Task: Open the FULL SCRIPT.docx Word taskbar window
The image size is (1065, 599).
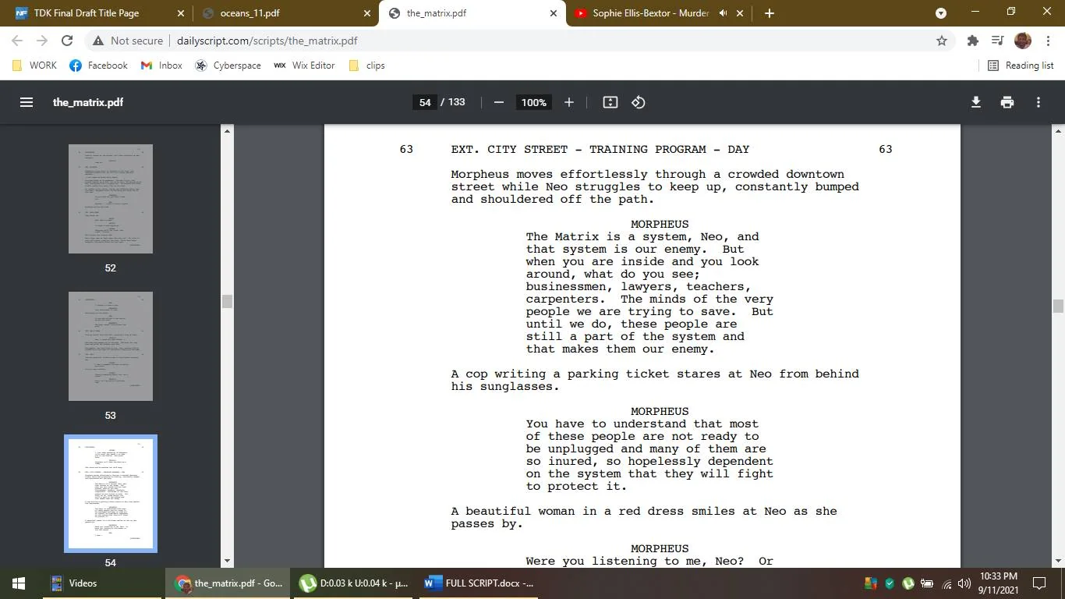Action: click(x=480, y=583)
